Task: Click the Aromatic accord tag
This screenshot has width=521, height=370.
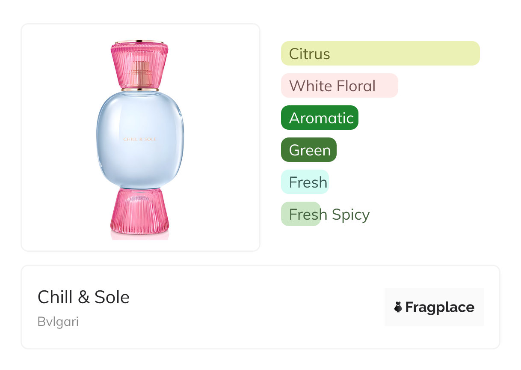Action: click(x=320, y=118)
